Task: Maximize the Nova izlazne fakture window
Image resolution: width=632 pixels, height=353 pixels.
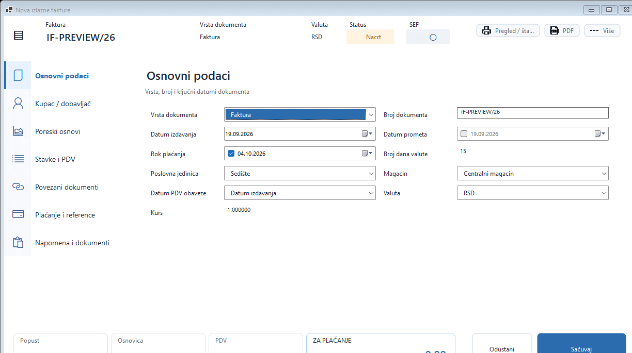Action: pos(609,9)
